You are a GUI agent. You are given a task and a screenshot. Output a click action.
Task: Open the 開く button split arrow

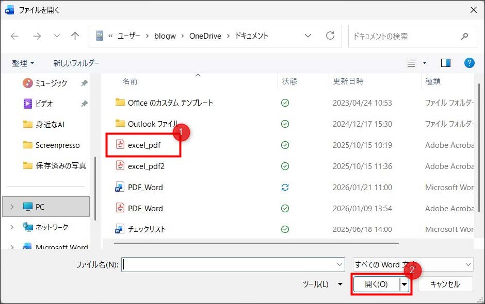(x=405, y=284)
